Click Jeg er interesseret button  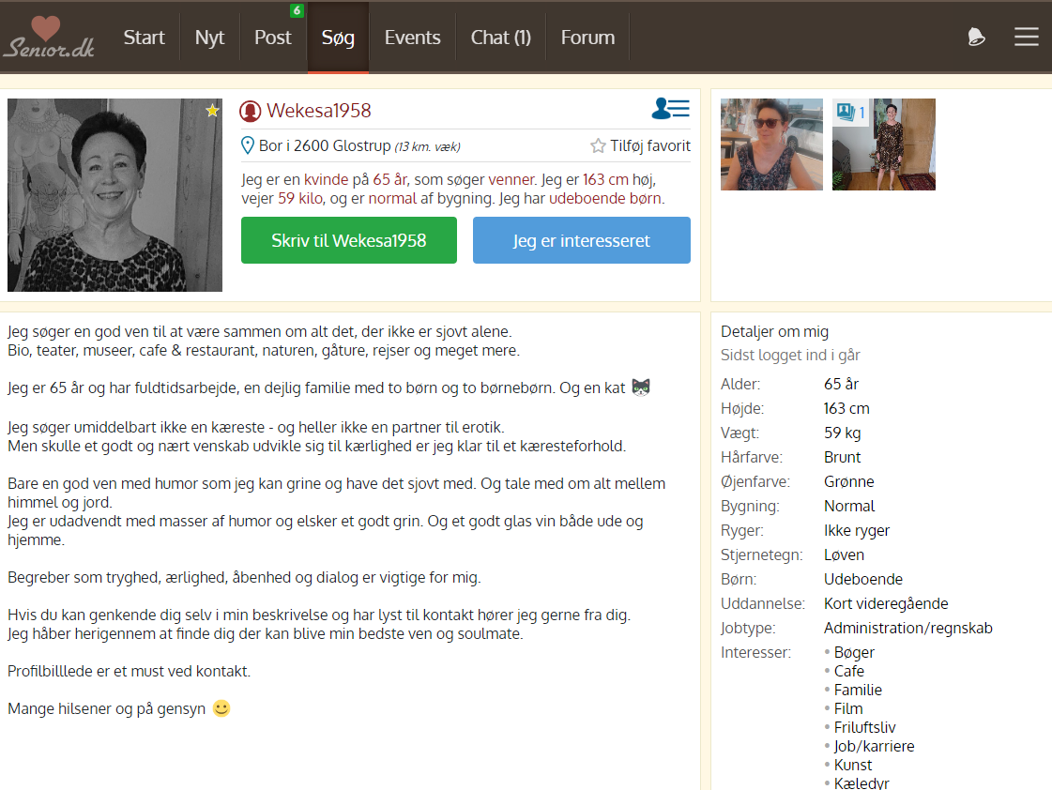581,240
